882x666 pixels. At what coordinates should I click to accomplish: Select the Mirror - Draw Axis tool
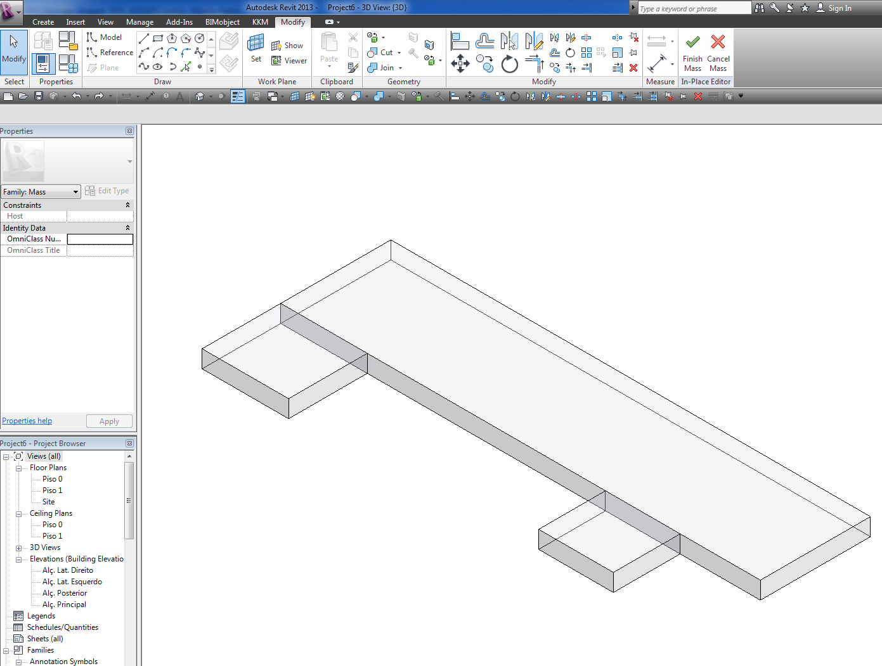pos(534,42)
